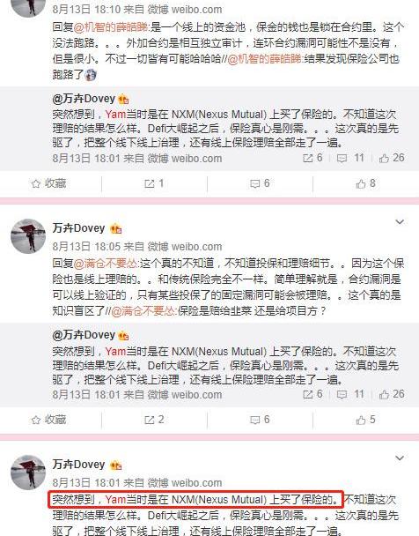Open comments on the 18:05 post
The height and width of the screenshot is (536, 419).
(x=260, y=420)
